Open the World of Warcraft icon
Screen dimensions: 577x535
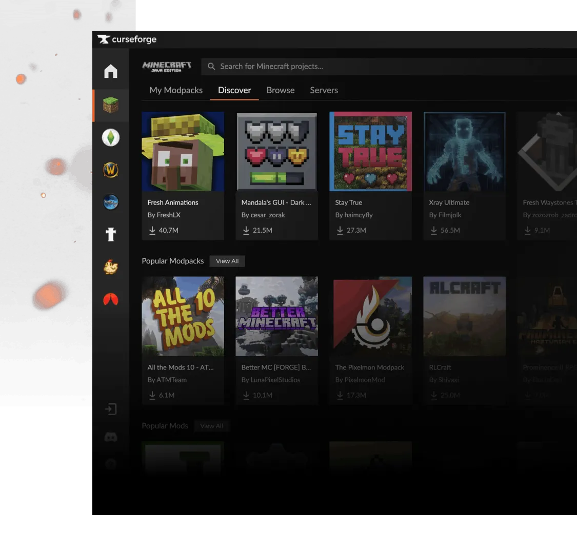tap(111, 170)
